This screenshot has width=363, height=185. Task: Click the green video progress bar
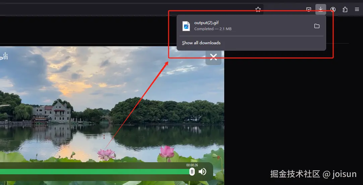tap(95, 172)
